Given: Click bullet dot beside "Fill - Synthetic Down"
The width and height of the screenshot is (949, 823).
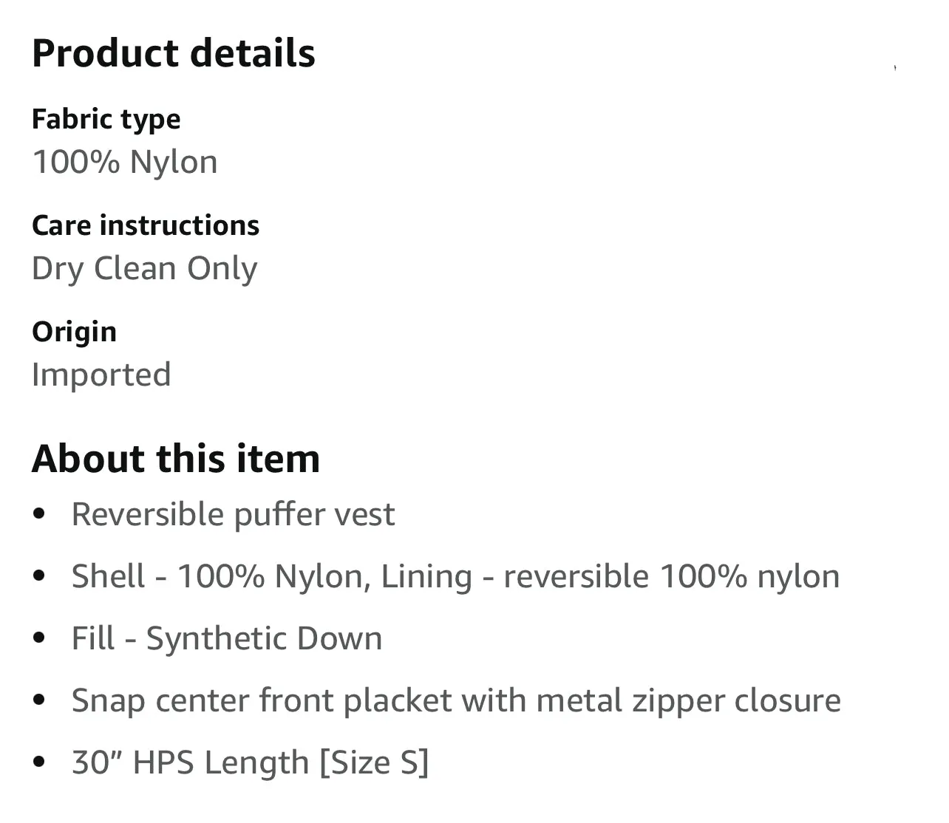Looking at the screenshot, I should click(x=40, y=638).
